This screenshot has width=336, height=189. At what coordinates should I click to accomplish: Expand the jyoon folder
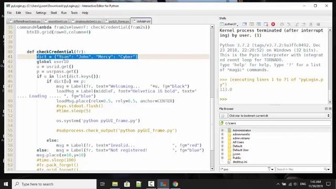222,154
